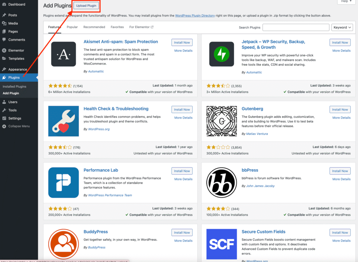Open the Keyword search type dropdown
Image resolution: width=358 pixels, height=262 pixels.
click(x=342, y=27)
